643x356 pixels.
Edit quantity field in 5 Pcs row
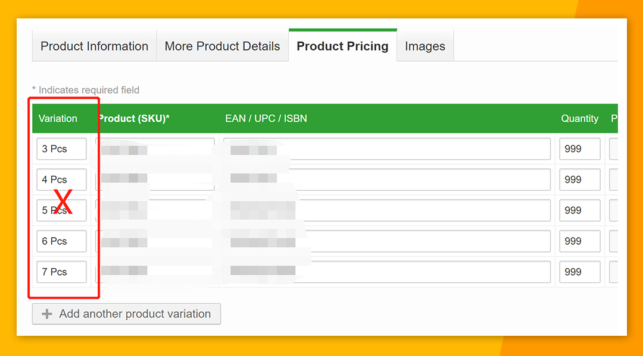click(579, 210)
